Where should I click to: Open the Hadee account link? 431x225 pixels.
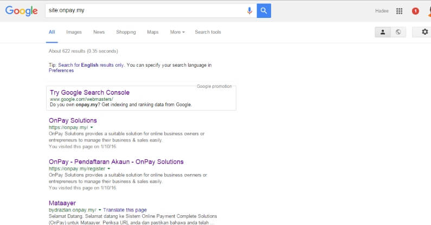click(382, 11)
